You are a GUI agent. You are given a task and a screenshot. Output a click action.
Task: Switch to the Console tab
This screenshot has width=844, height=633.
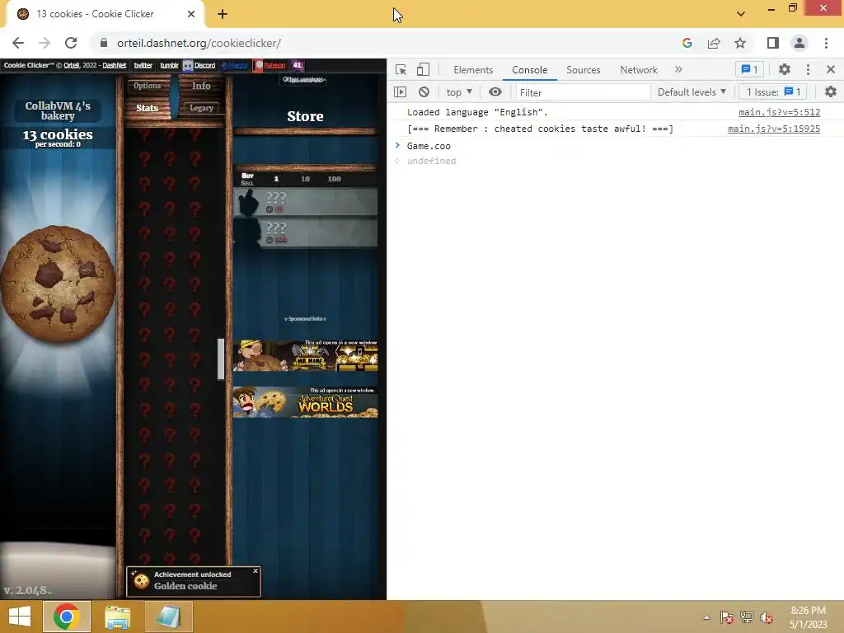530,70
